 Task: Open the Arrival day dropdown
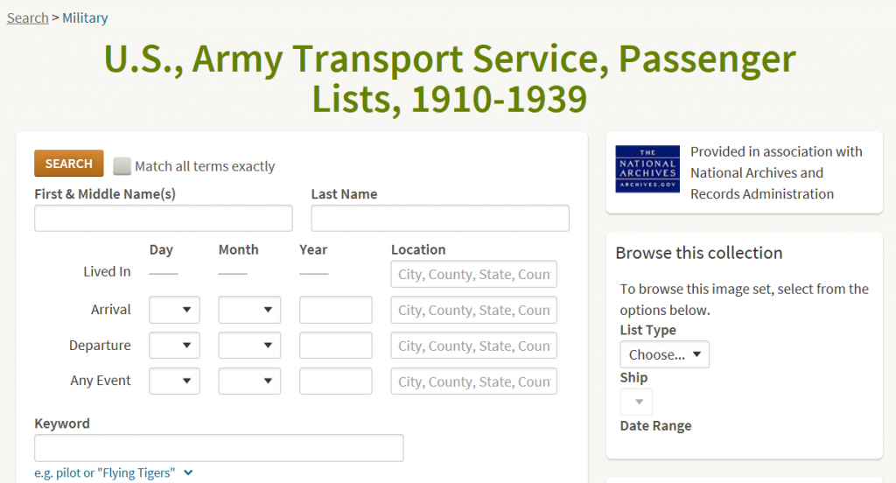tap(174, 310)
